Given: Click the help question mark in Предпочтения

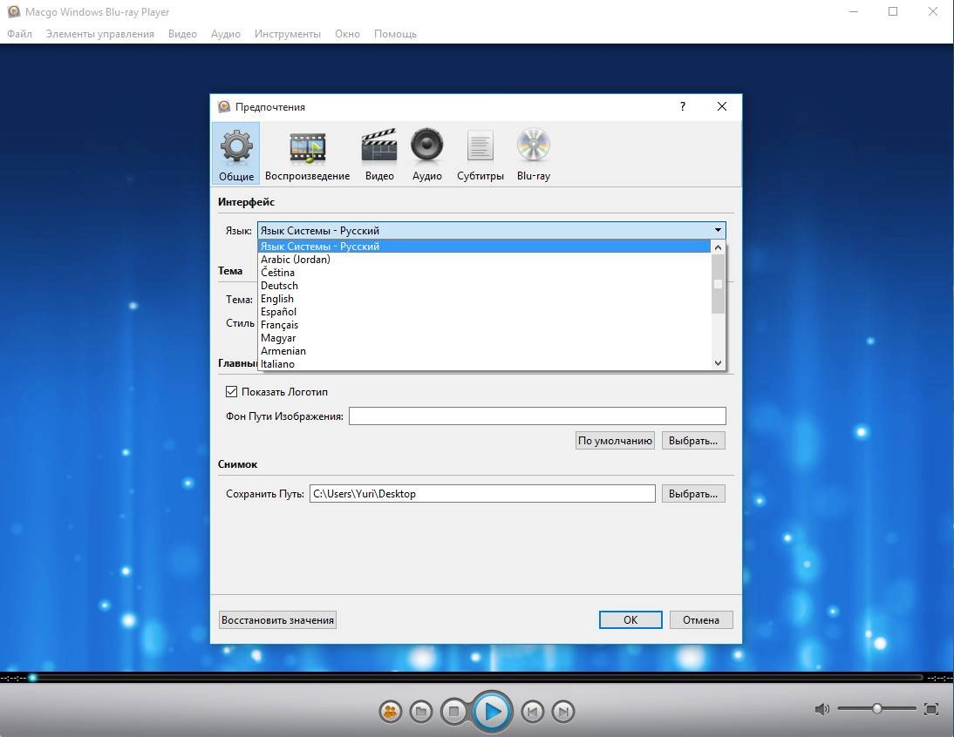Looking at the screenshot, I should point(683,106).
